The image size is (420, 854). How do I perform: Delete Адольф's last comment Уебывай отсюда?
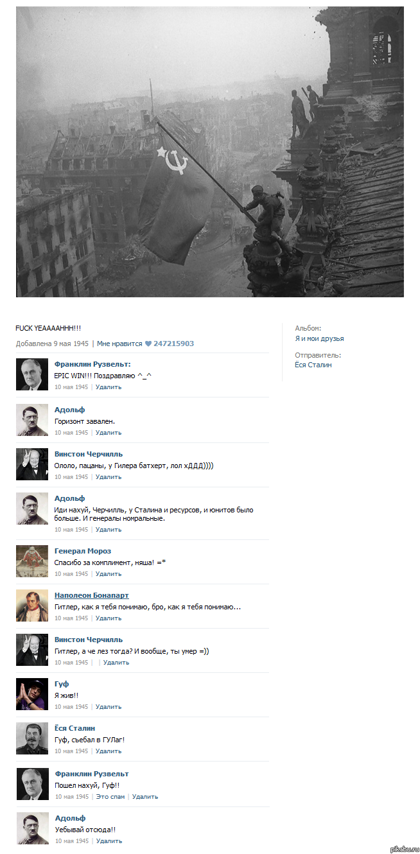click(109, 841)
